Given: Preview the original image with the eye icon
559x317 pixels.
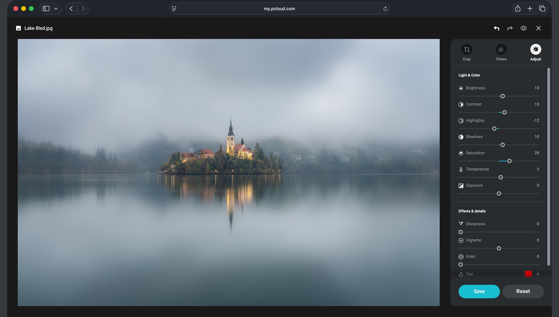Looking at the screenshot, I should [524, 28].
